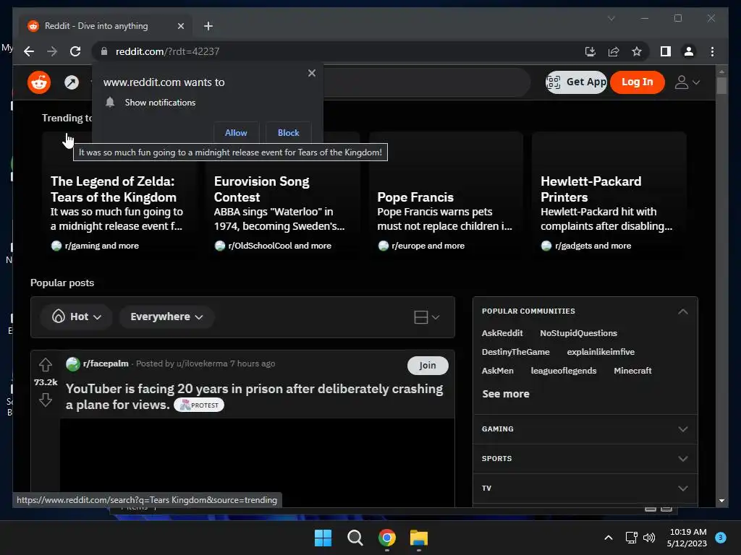The width and height of the screenshot is (741, 555).
Task: Open the taskbar clock and date
Action: (687, 538)
